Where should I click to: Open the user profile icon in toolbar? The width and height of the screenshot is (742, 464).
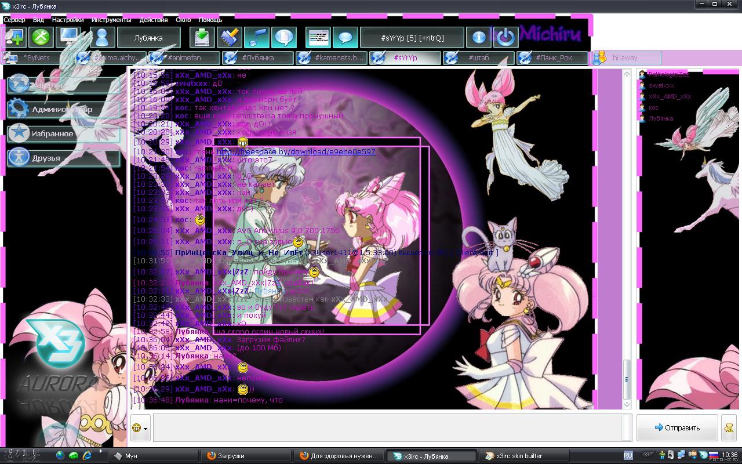point(102,38)
